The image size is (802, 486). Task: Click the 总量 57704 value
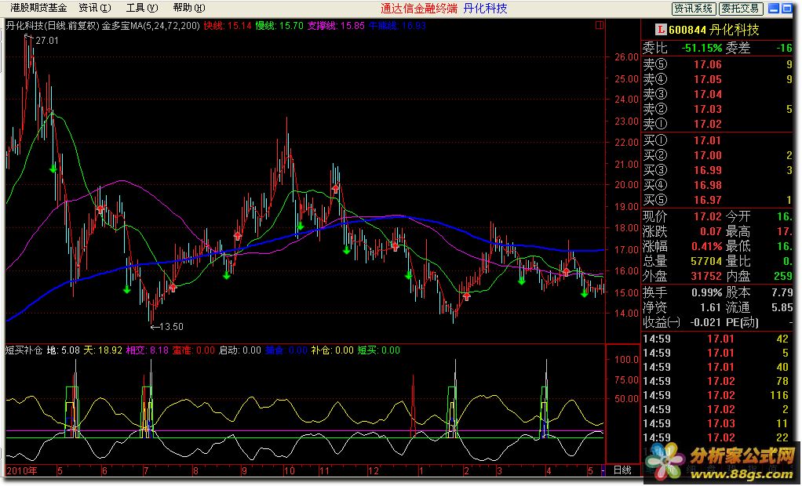pos(706,261)
